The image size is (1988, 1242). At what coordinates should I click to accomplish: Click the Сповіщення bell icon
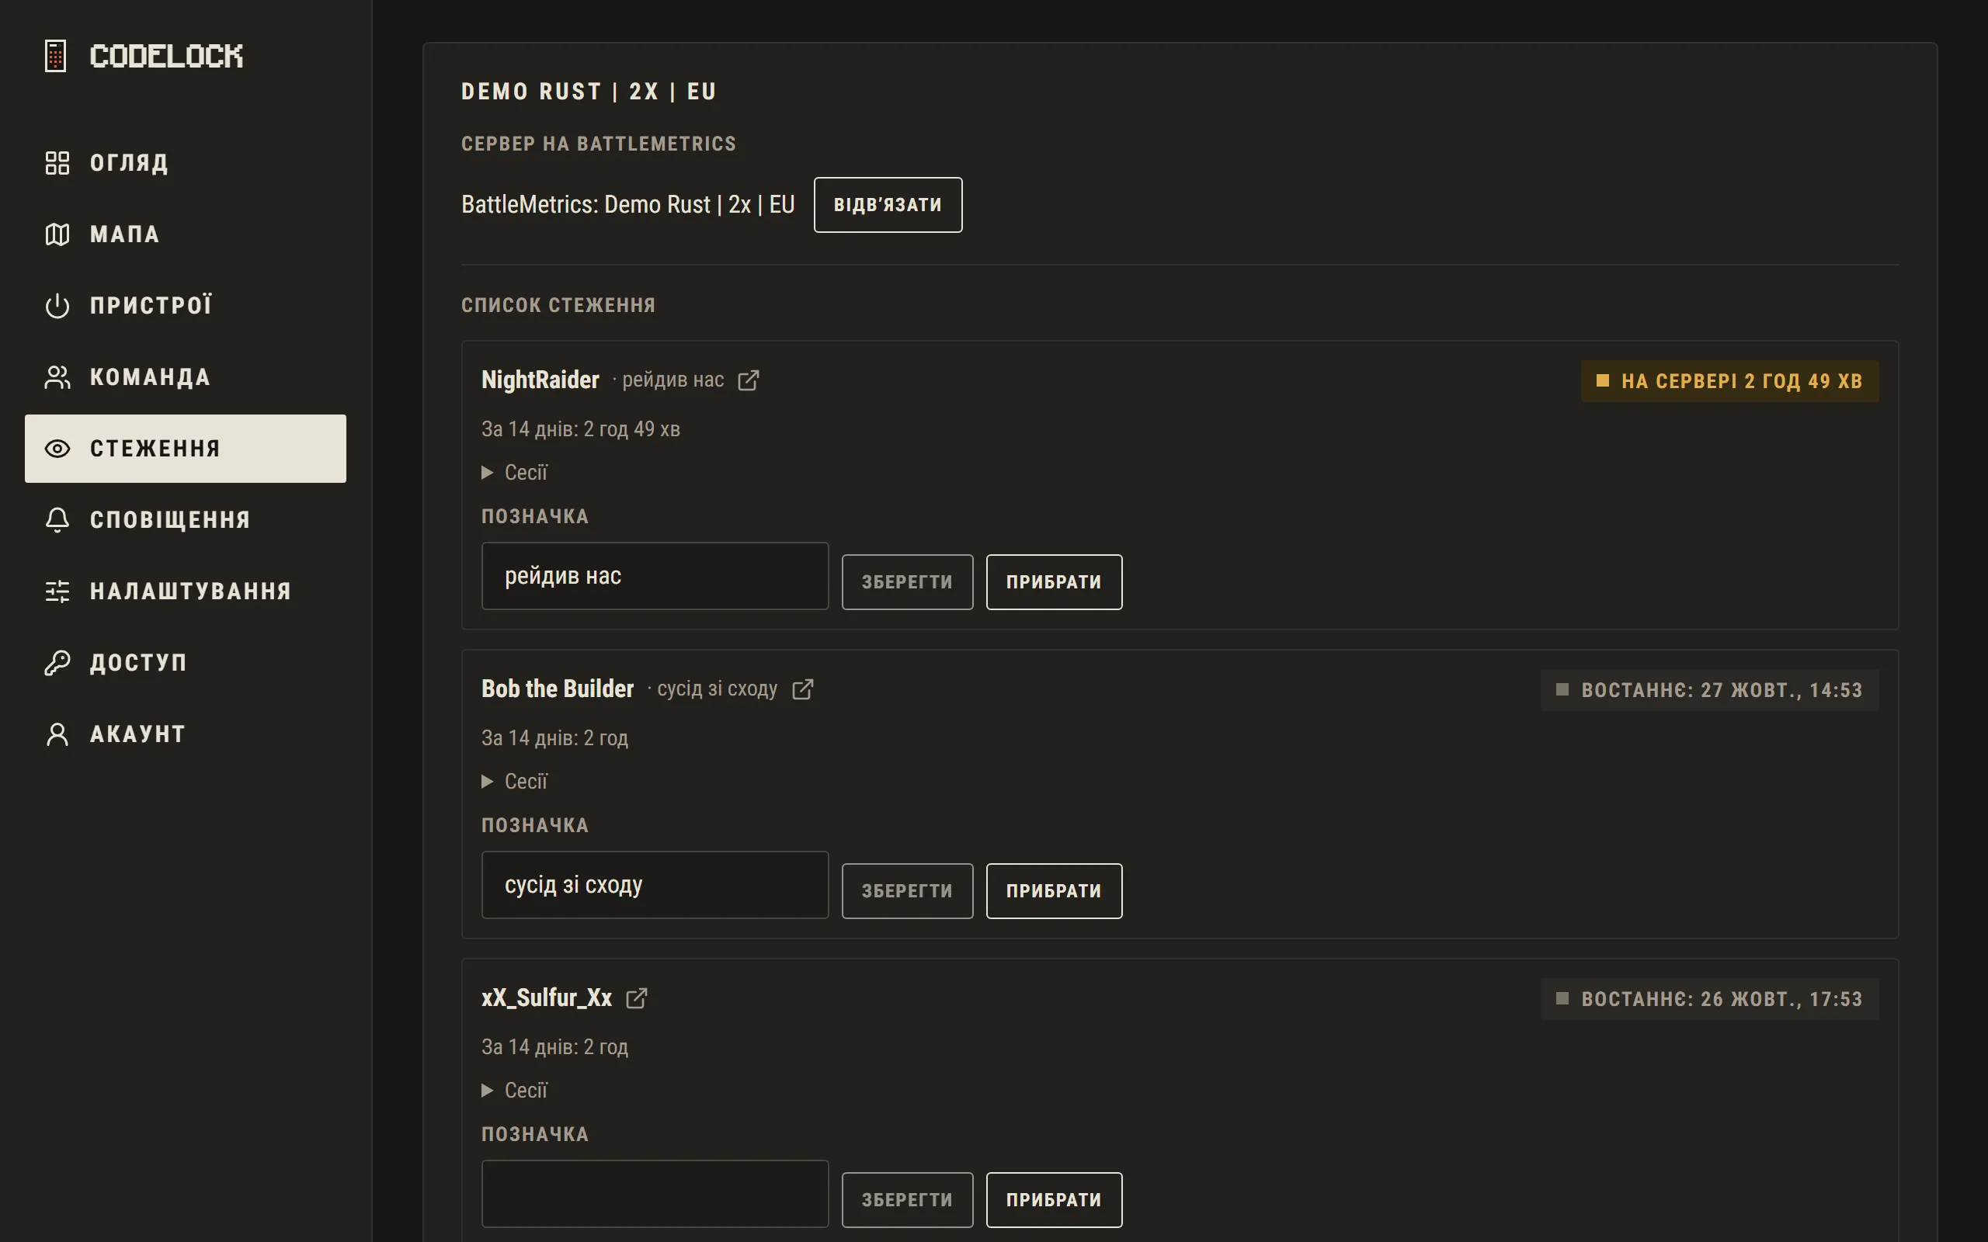[x=57, y=520]
